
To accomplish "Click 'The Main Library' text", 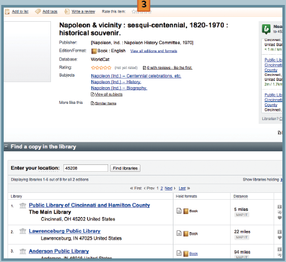I will 50,212.
